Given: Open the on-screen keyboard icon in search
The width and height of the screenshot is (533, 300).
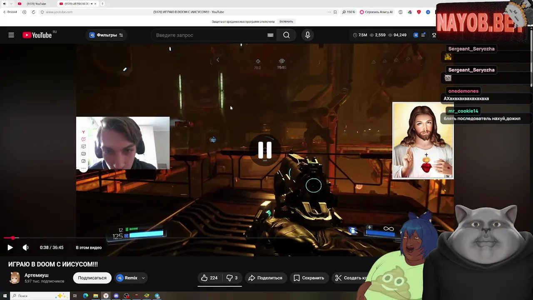Looking at the screenshot, I should [x=270, y=35].
